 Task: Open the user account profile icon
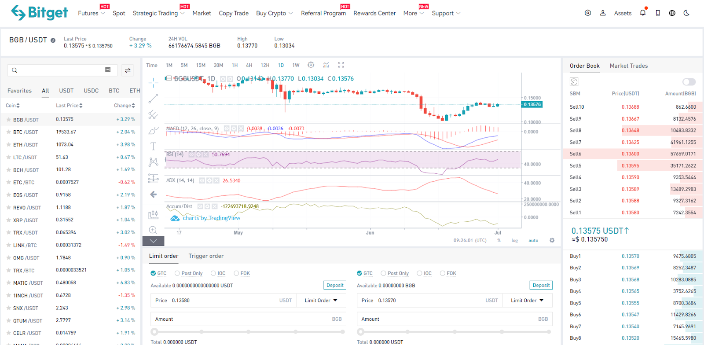click(x=603, y=13)
